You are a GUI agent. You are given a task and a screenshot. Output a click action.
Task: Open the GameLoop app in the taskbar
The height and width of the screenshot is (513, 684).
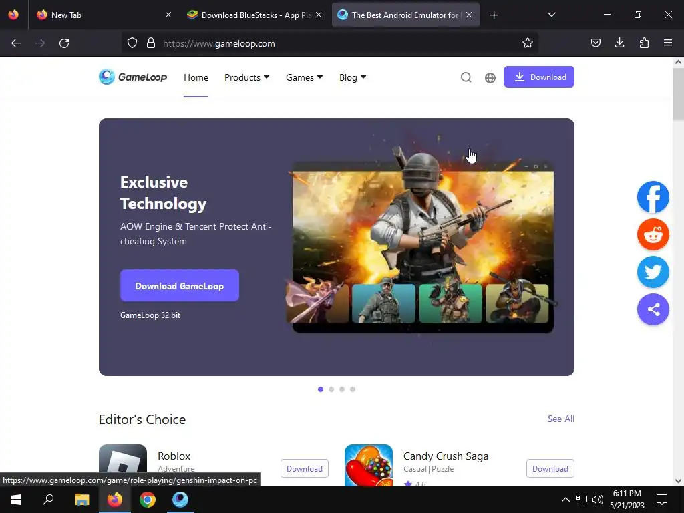(180, 500)
